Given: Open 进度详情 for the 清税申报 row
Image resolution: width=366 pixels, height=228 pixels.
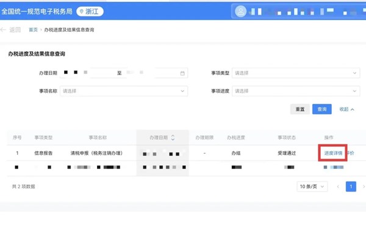Looking at the screenshot, I should click(333, 153).
